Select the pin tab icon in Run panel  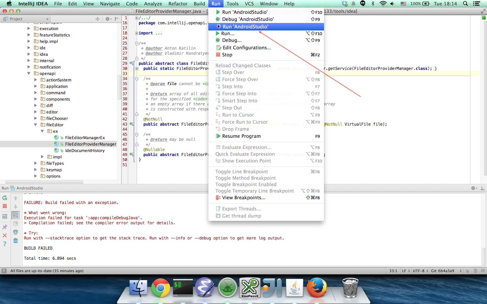[5, 227]
